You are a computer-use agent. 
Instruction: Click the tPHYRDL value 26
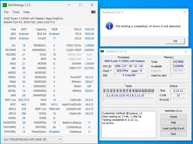[x=54, y=127]
